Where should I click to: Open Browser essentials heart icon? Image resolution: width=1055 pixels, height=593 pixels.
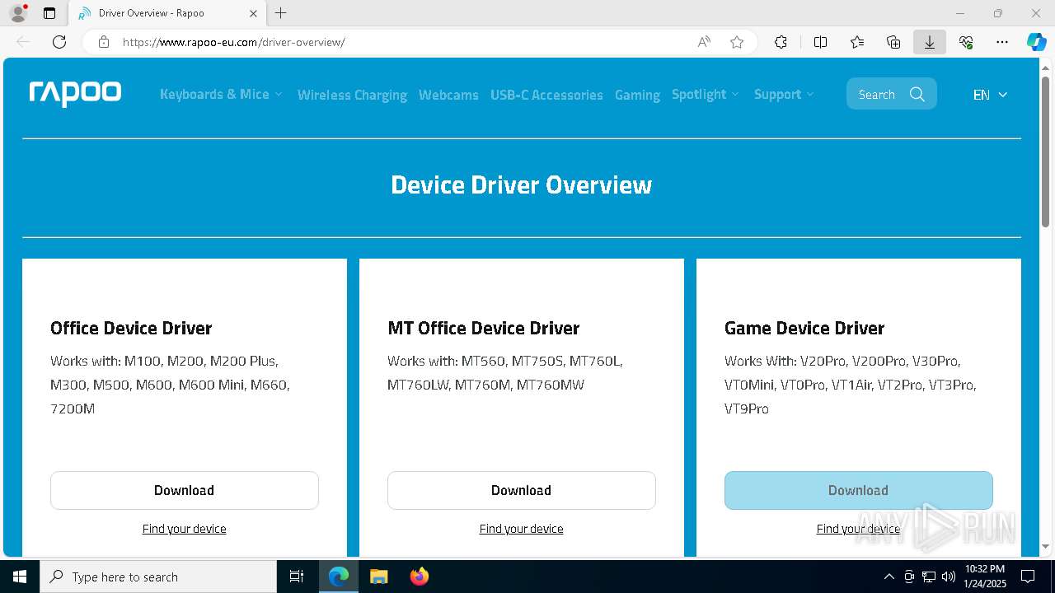pyautogui.click(x=966, y=42)
